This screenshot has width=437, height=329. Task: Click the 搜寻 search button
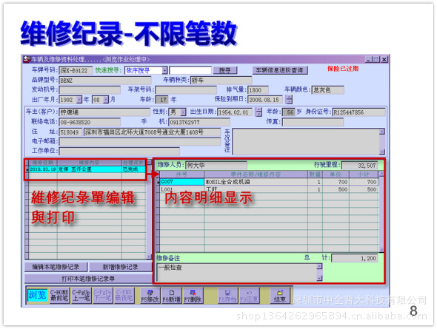tap(225, 70)
